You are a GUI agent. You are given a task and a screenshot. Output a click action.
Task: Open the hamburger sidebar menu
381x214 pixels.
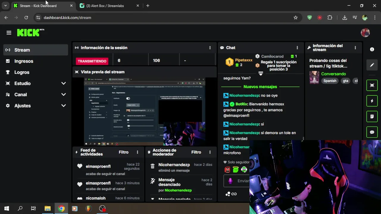point(9,33)
